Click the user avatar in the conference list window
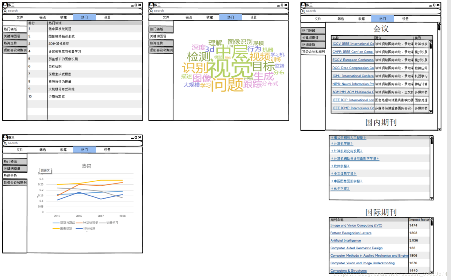This screenshot has width=451, height=280. pyautogui.click(x=303, y=5)
